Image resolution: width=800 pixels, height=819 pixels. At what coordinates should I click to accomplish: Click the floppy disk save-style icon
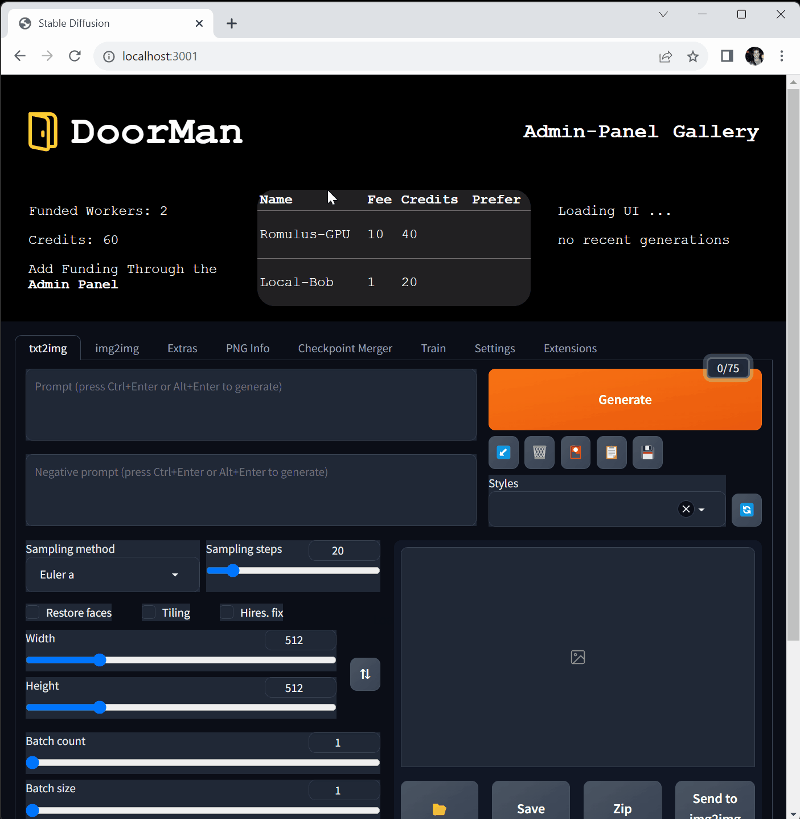[x=647, y=453]
